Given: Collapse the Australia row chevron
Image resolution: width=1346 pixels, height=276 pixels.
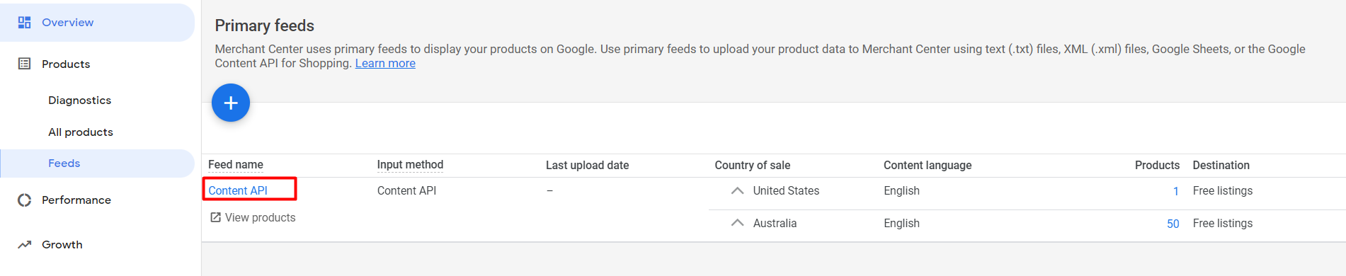Looking at the screenshot, I should click(737, 223).
